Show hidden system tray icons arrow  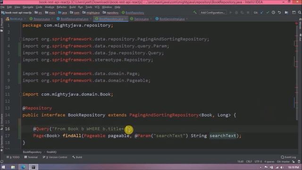[260, 167]
